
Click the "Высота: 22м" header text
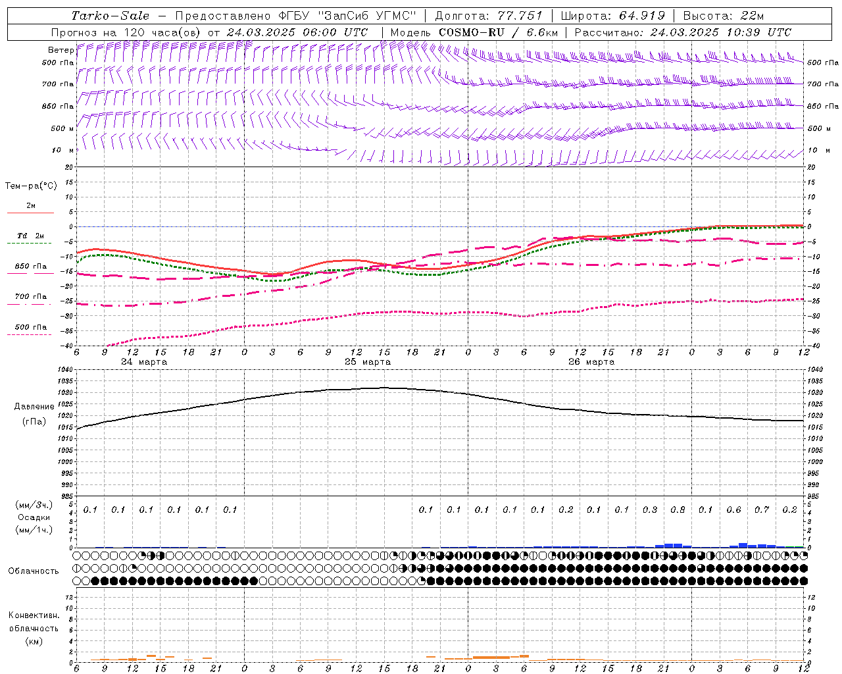click(x=724, y=16)
